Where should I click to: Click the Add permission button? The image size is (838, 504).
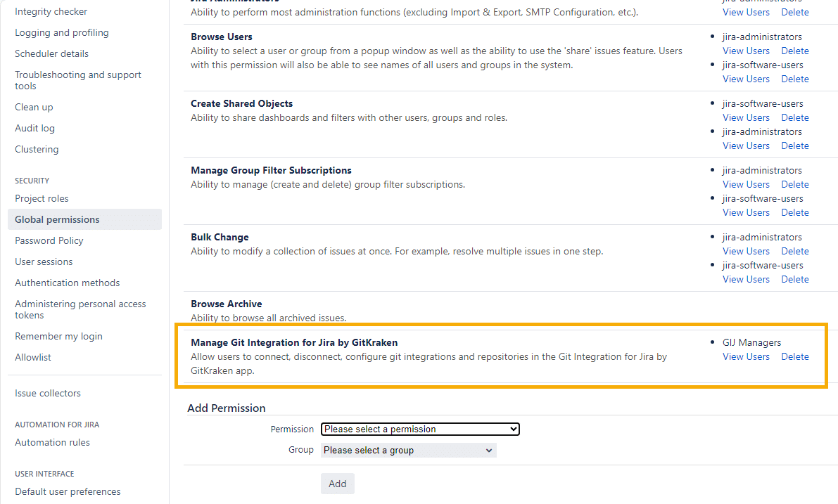click(337, 484)
